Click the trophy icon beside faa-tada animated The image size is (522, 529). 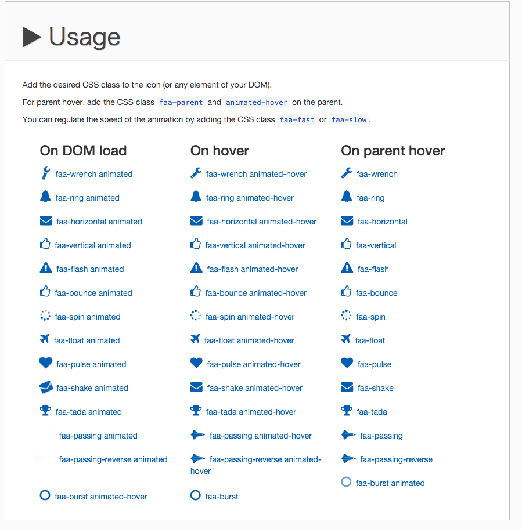46,411
